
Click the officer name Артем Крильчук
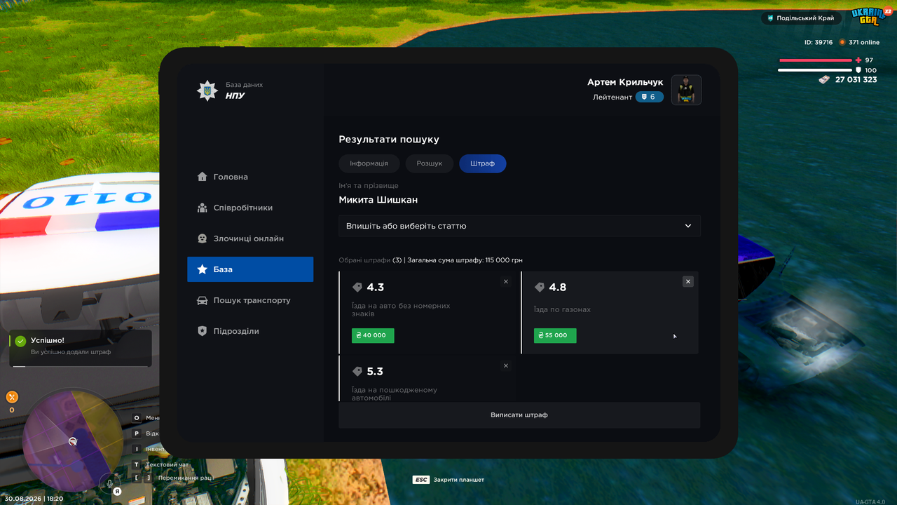tap(625, 82)
